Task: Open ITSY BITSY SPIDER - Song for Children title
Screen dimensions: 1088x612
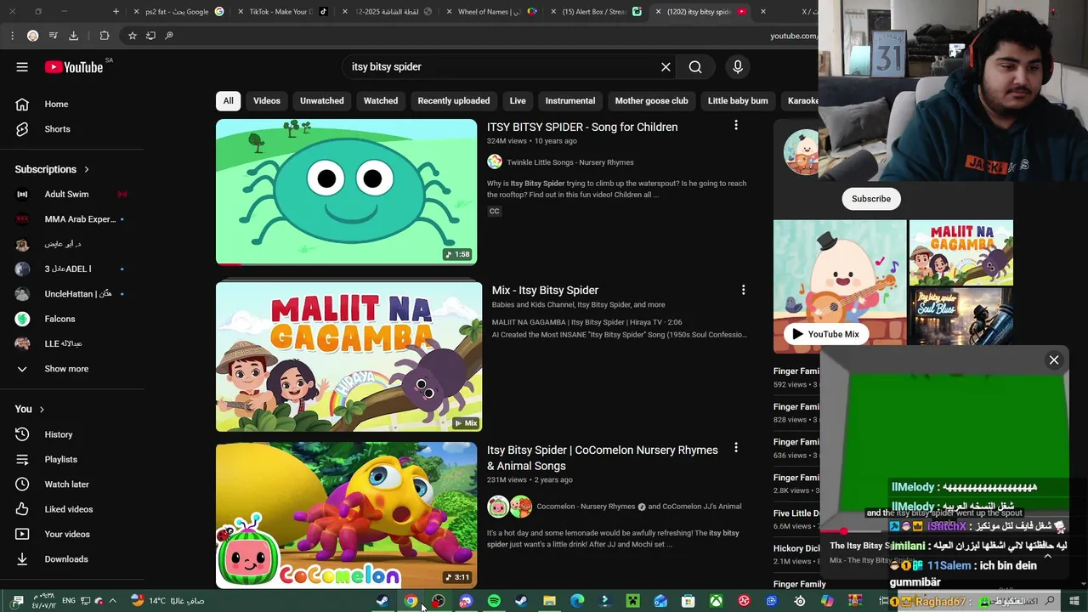Action: click(x=582, y=127)
